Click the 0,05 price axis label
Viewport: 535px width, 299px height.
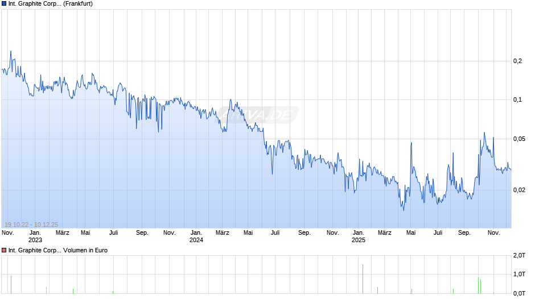pyautogui.click(x=519, y=139)
